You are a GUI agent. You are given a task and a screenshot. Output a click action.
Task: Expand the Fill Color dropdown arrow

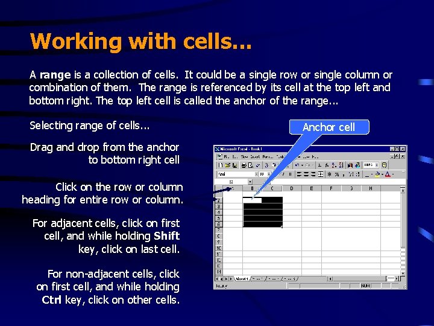click(383, 174)
